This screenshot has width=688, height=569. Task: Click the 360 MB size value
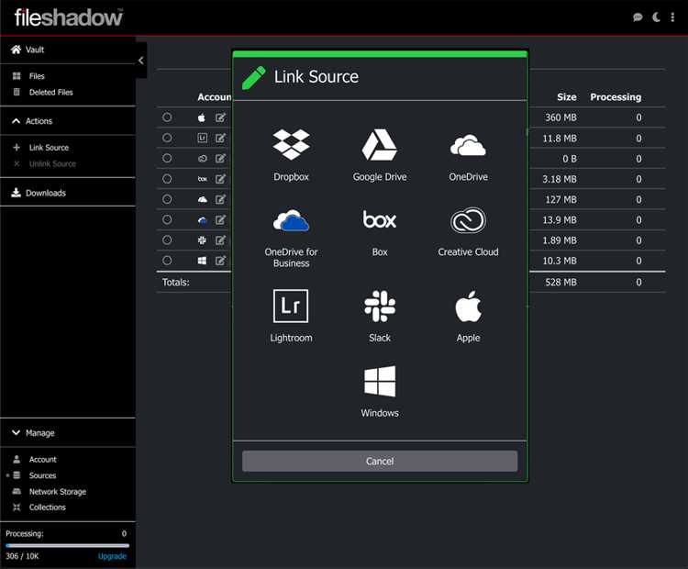(560, 117)
